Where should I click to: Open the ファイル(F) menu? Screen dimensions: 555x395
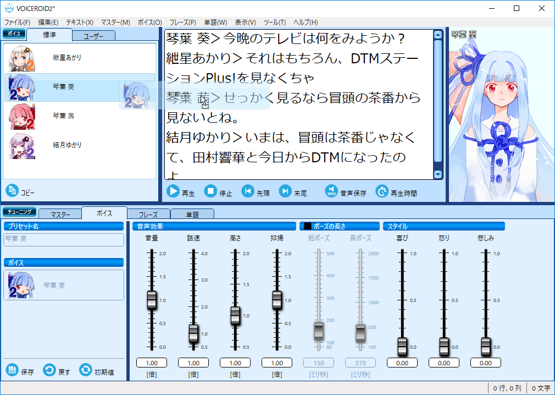17,23
